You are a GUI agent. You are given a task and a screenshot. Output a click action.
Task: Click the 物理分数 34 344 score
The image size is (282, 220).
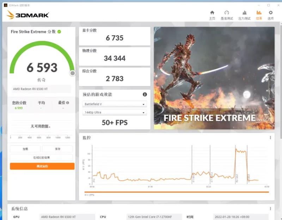(115, 58)
